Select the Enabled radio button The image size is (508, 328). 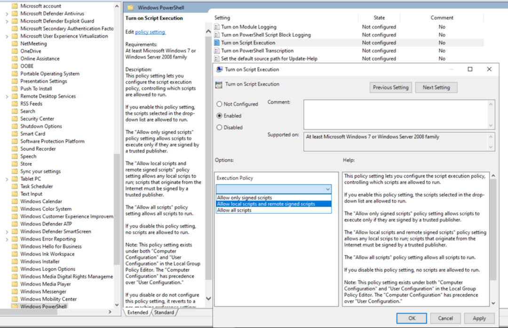[x=219, y=116]
